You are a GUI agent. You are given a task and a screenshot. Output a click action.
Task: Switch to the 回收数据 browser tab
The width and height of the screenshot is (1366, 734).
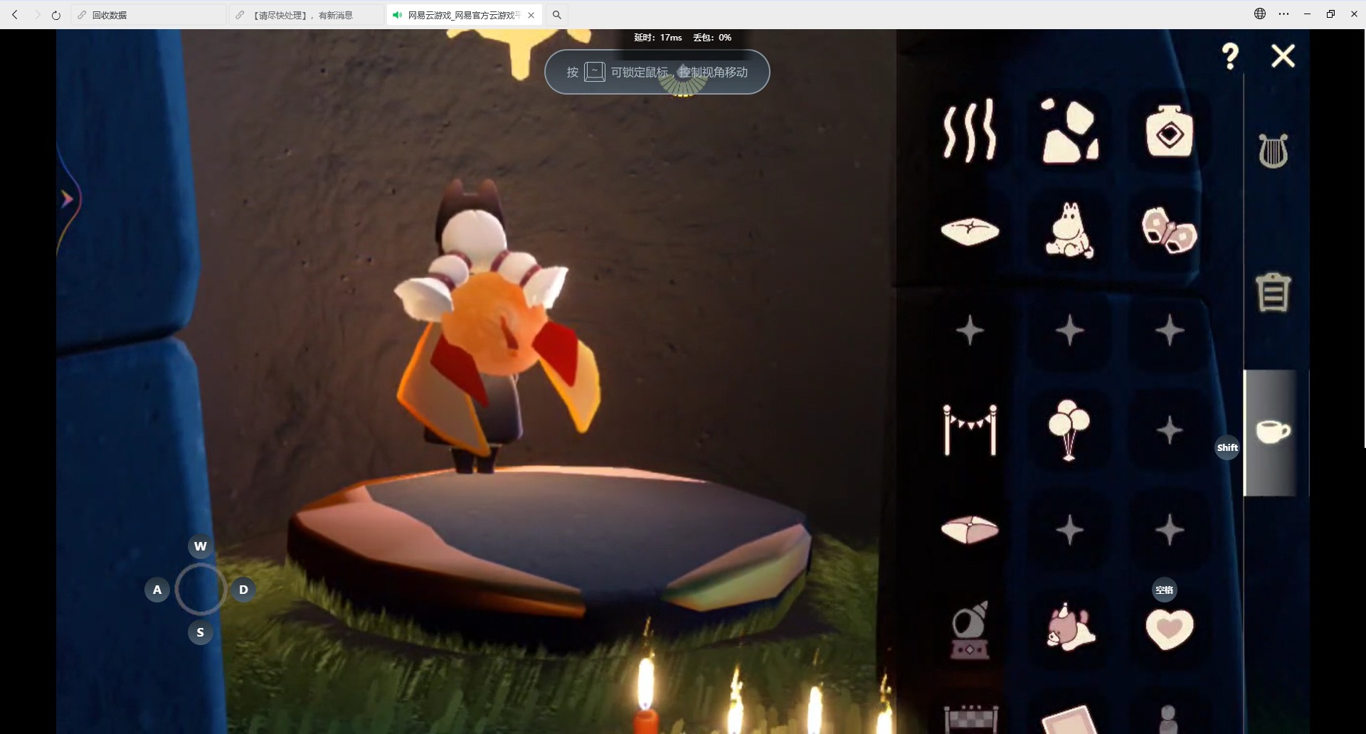point(149,15)
